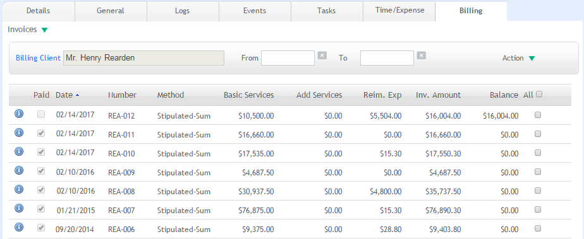Select row checkbox for invoice REA-012
584x239 pixels.
[x=538, y=115]
